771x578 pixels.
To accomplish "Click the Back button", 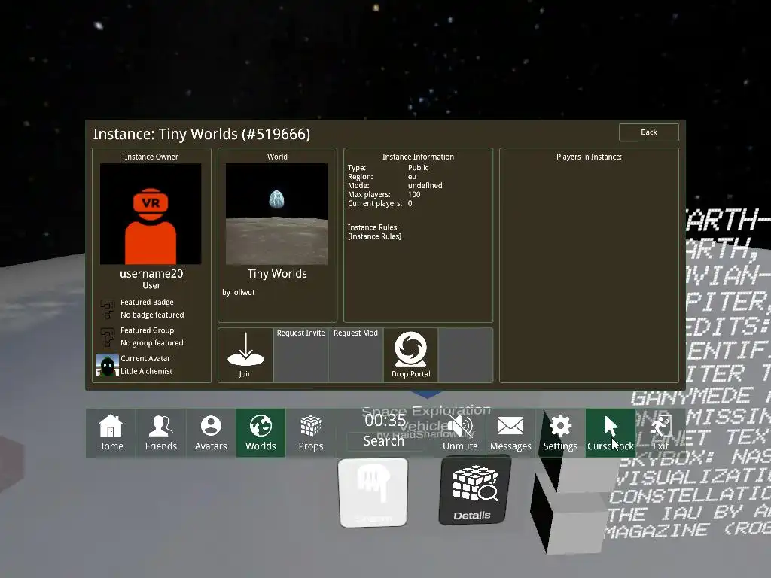I will click(x=648, y=132).
